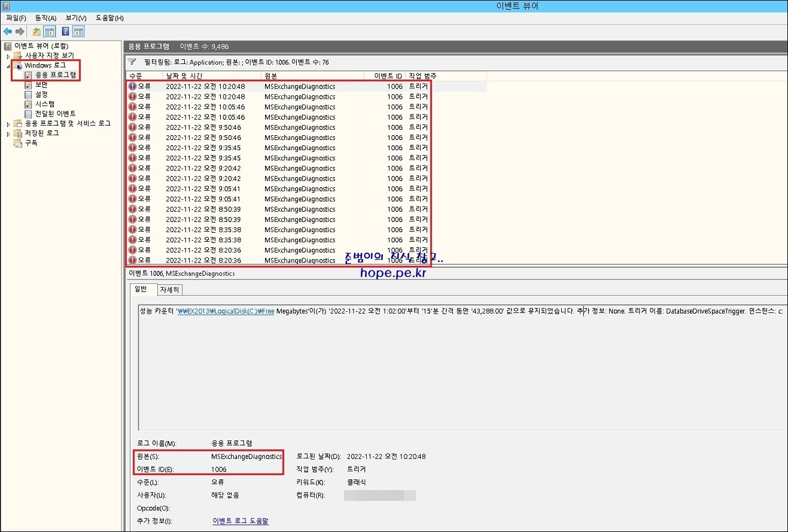Click the 원본 value MSExchangeDiagnostics in details

tap(247, 457)
